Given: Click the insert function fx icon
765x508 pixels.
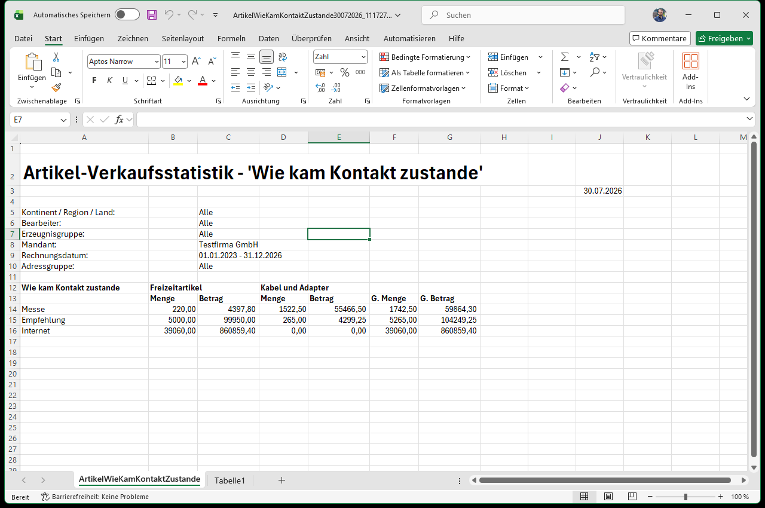Looking at the screenshot, I should pyautogui.click(x=120, y=120).
